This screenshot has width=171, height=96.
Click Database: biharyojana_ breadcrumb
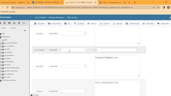pyautogui.click(x=56, y=17)
